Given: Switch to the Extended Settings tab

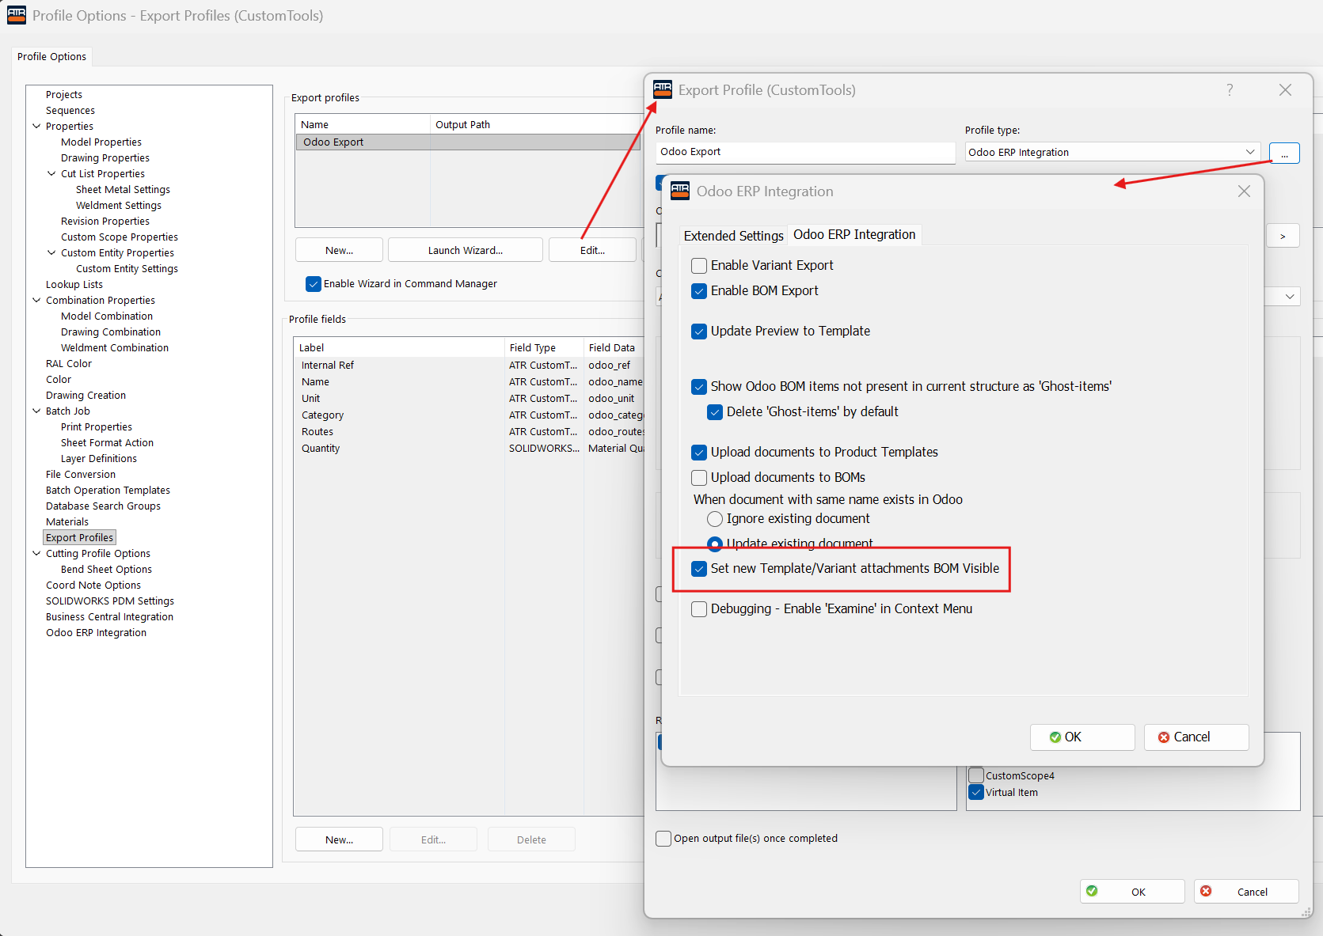Looking at the screenshot, I should pos(732,235).
